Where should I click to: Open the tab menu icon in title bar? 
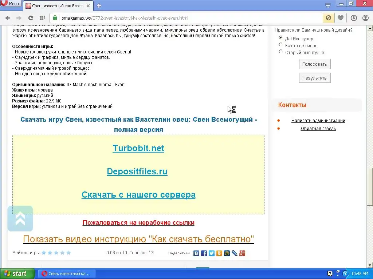[x=328, y=5]
